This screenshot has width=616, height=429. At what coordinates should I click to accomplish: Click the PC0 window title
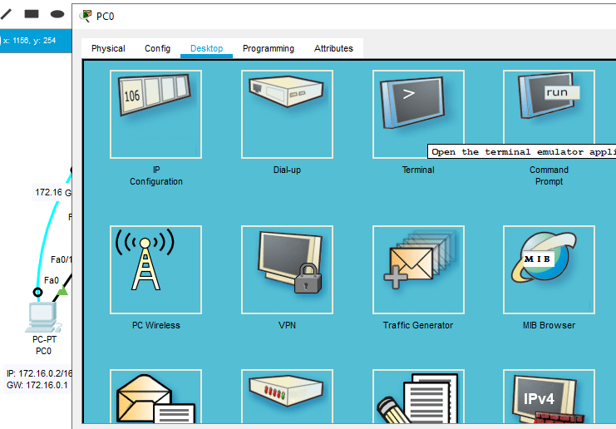click(106, 17)
